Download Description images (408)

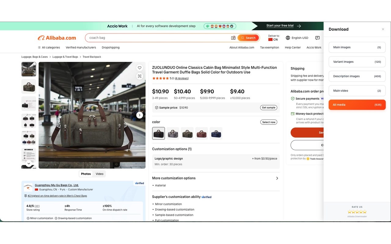tap(357, 76)
